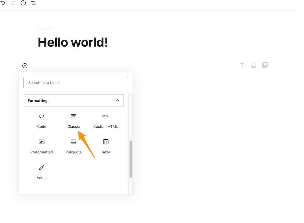Click the add block plus icon

click(x=25, y=65)
